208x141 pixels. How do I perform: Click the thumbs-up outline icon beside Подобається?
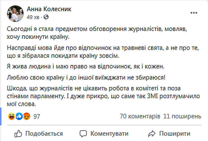pos(18,134)
